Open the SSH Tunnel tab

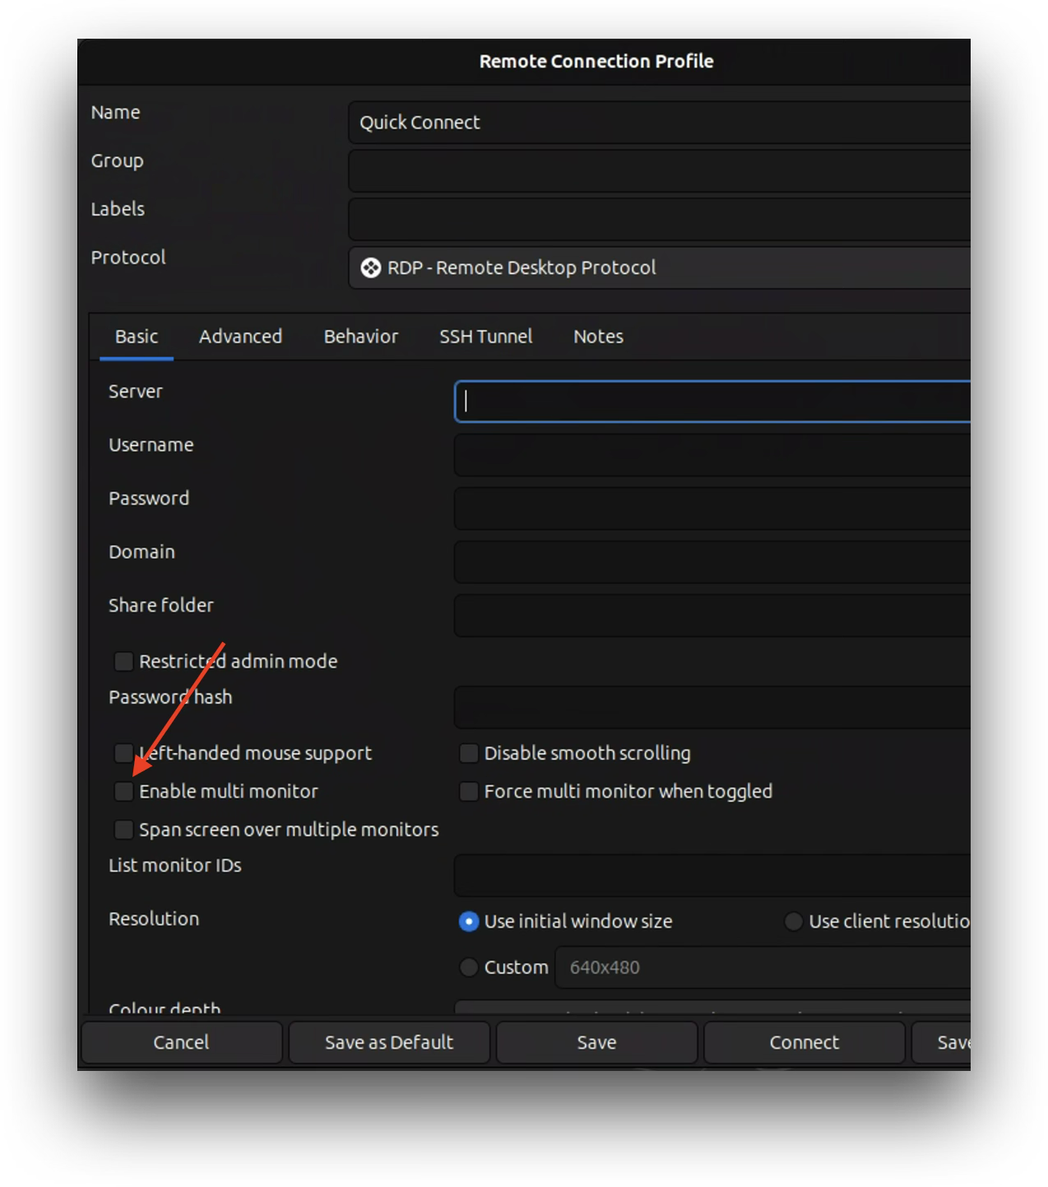coord(485,337)
